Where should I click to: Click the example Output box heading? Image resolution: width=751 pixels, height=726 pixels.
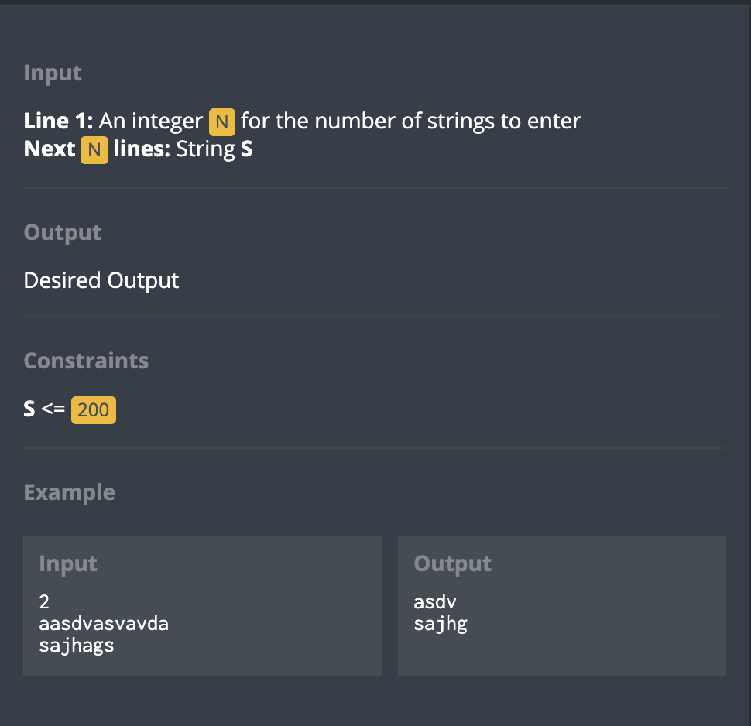(x=453, y=563)
